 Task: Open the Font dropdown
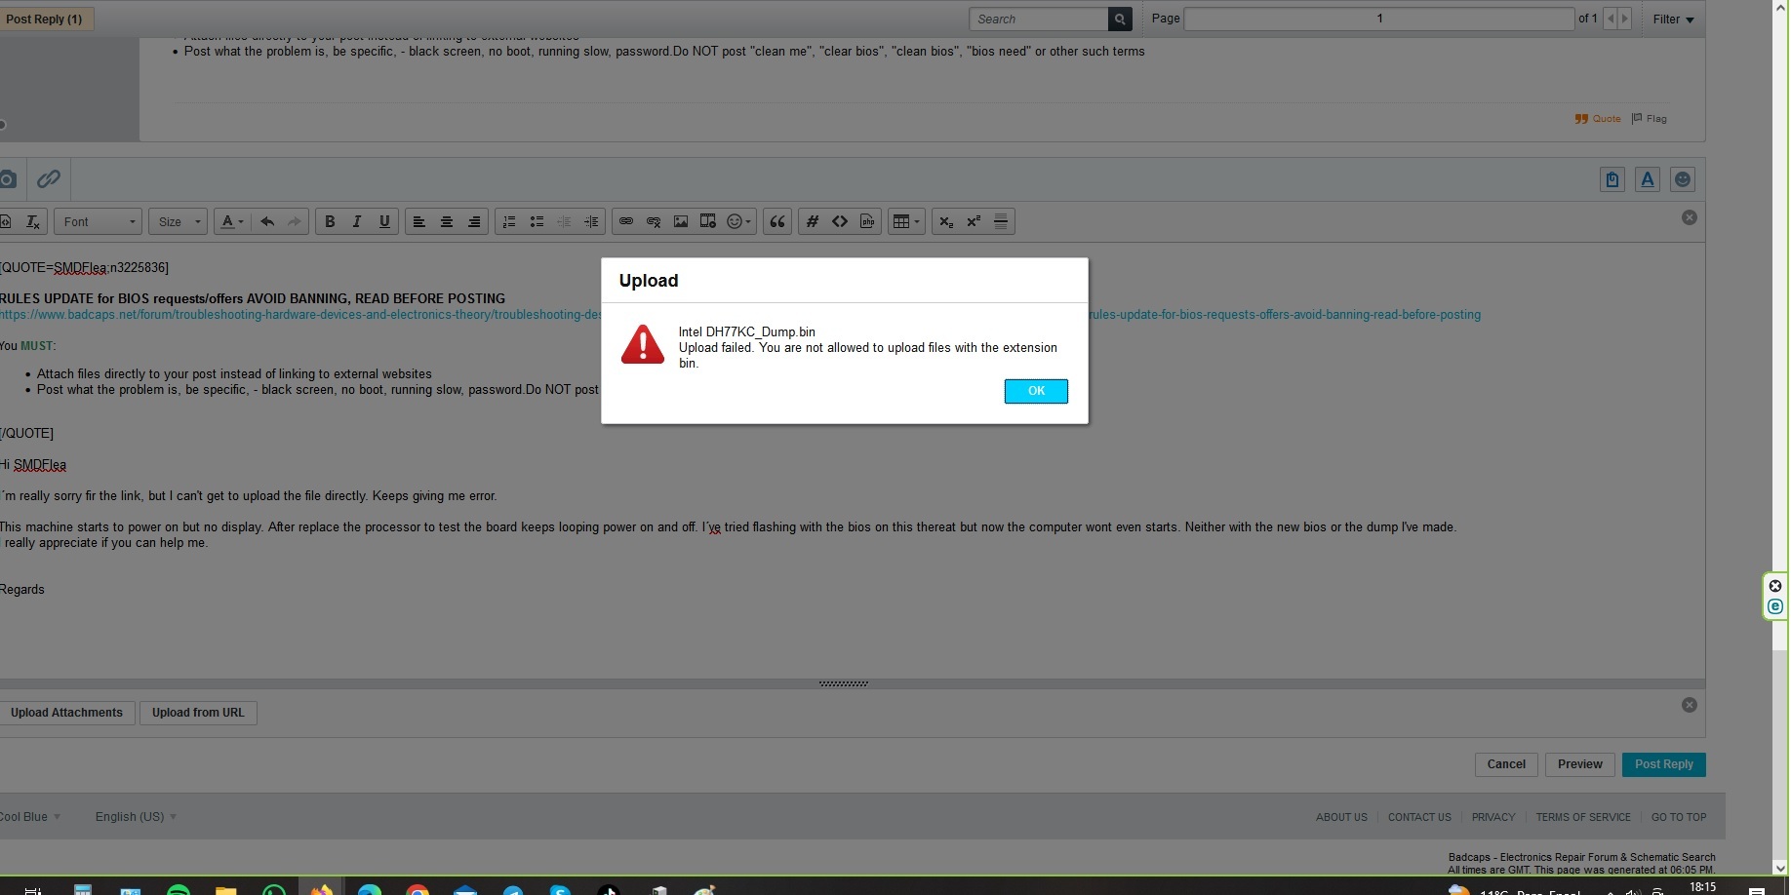coord(99,222)
